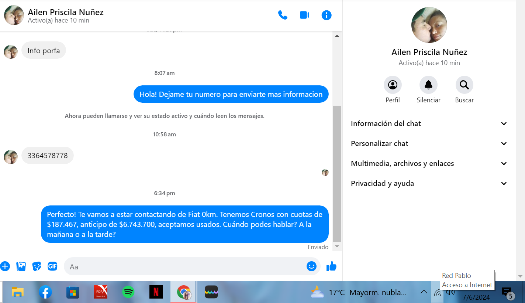Click the 6:34 pm timestamp
The image size is (525, 303).
(x=165, y=193)
